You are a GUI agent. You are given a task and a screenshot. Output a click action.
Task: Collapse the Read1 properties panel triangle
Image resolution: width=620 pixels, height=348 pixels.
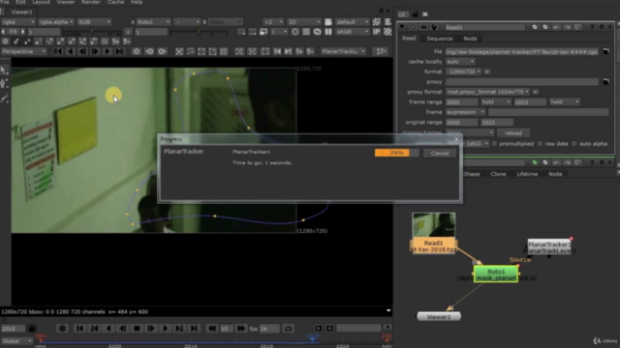(402, 27)
